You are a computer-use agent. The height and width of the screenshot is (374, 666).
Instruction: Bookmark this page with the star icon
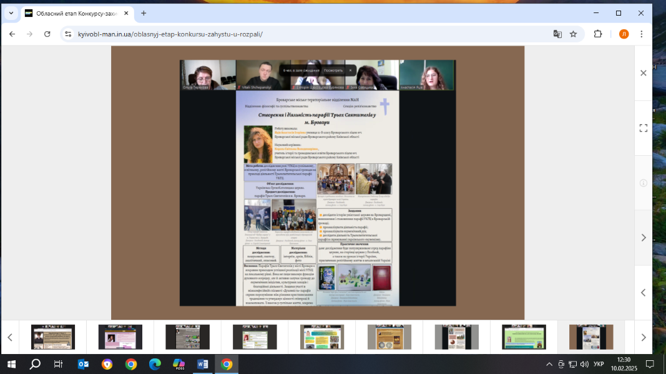click(573, 34)
